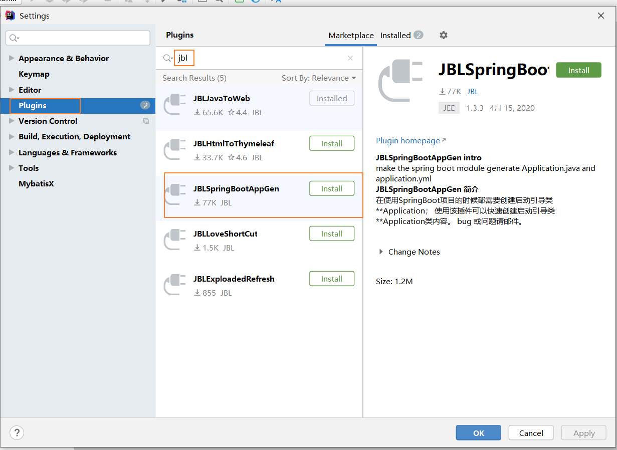Click the IntelliJ logo in Settings title bar
This screenshot has height=450, width=617.
(10, 16)
